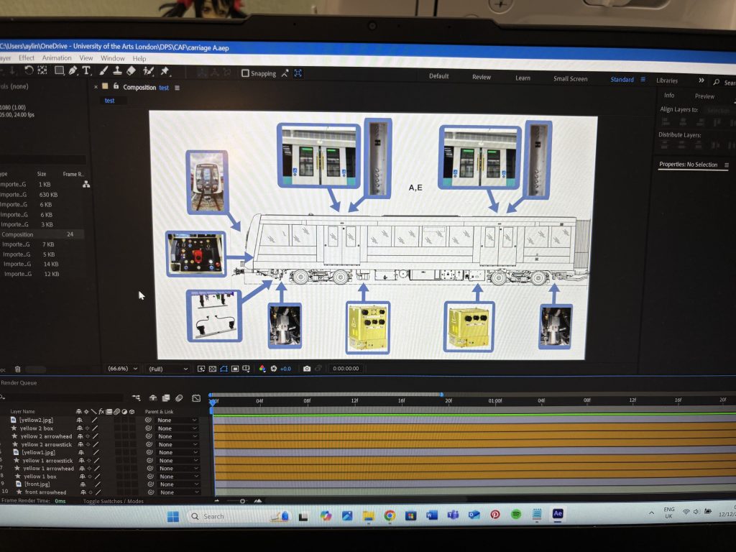Switch to the Small Screen workspace
Image resolution: width=736 pixels, height=552 pixels.
(570, 79)
